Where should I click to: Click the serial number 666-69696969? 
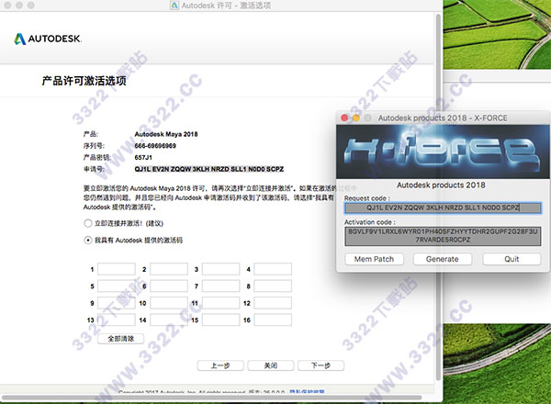[155, 146]
